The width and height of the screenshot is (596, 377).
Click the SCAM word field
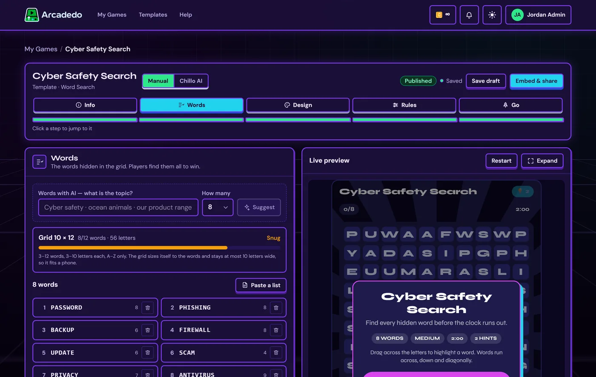coord(223,353)
